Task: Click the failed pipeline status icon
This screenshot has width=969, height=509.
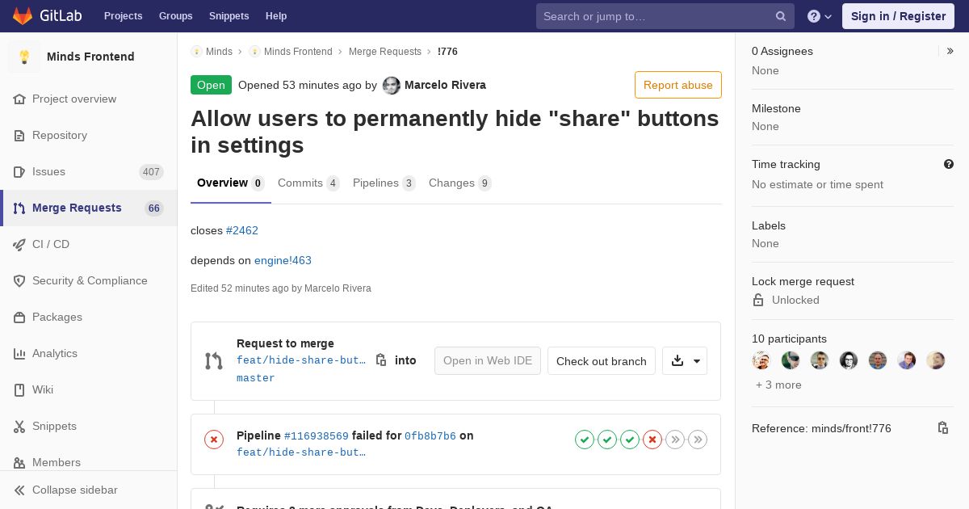Action: [214, 440]
